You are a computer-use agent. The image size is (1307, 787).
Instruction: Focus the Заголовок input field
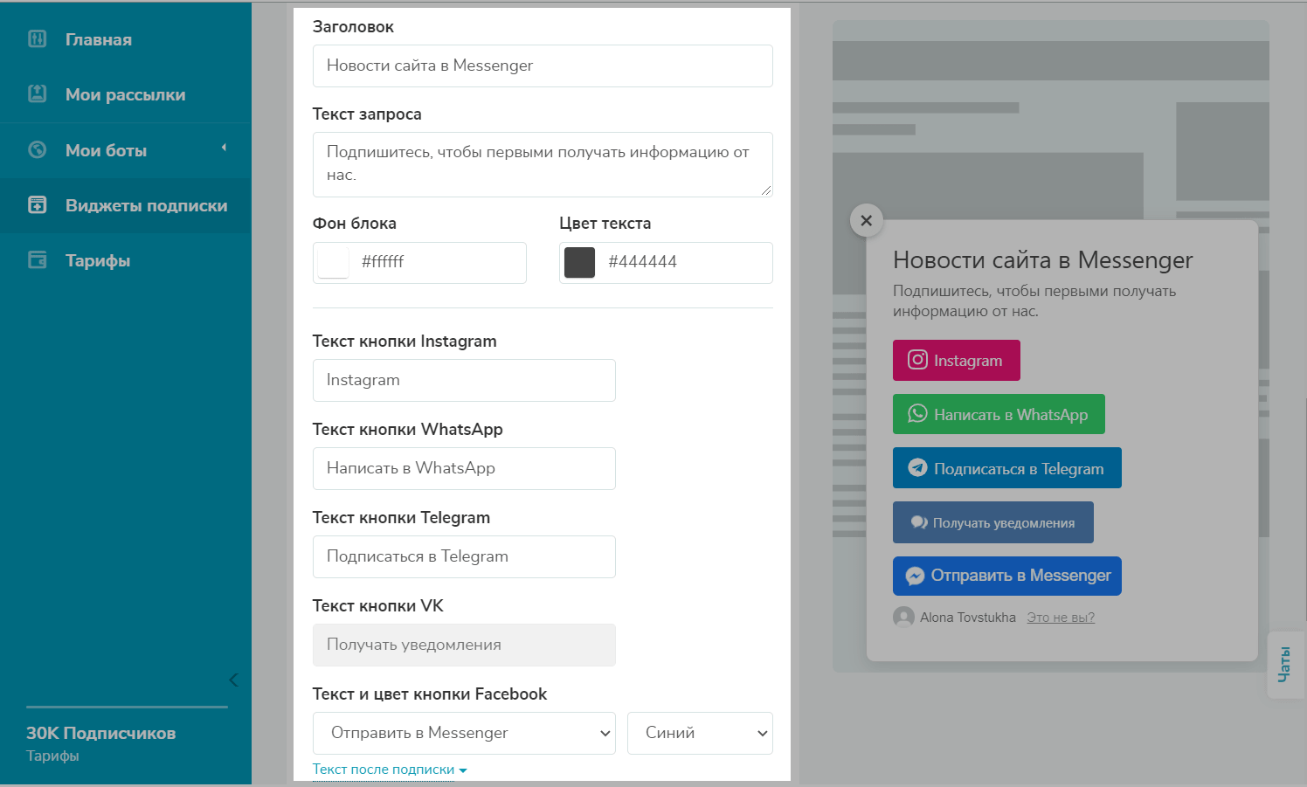point(543,66)
